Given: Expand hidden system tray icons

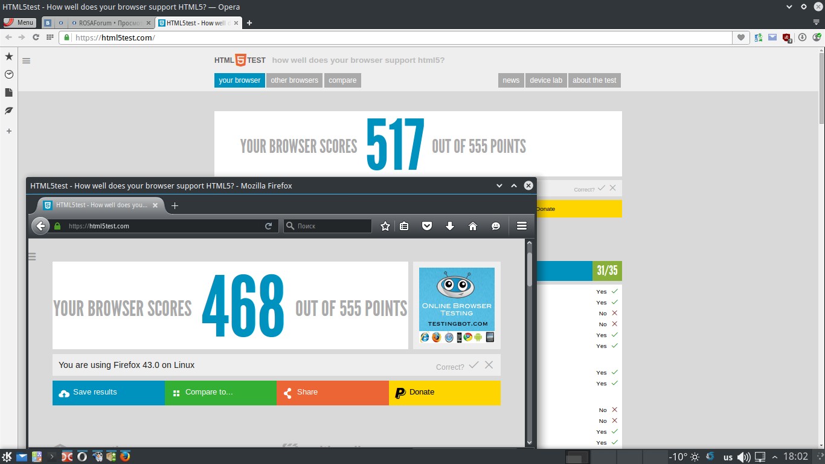Looking at the screenshot, I should (x=776, y=457).
